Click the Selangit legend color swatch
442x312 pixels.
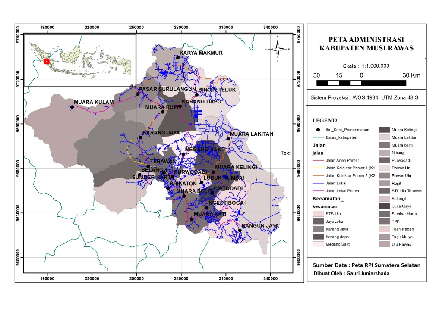click(384, 198)
